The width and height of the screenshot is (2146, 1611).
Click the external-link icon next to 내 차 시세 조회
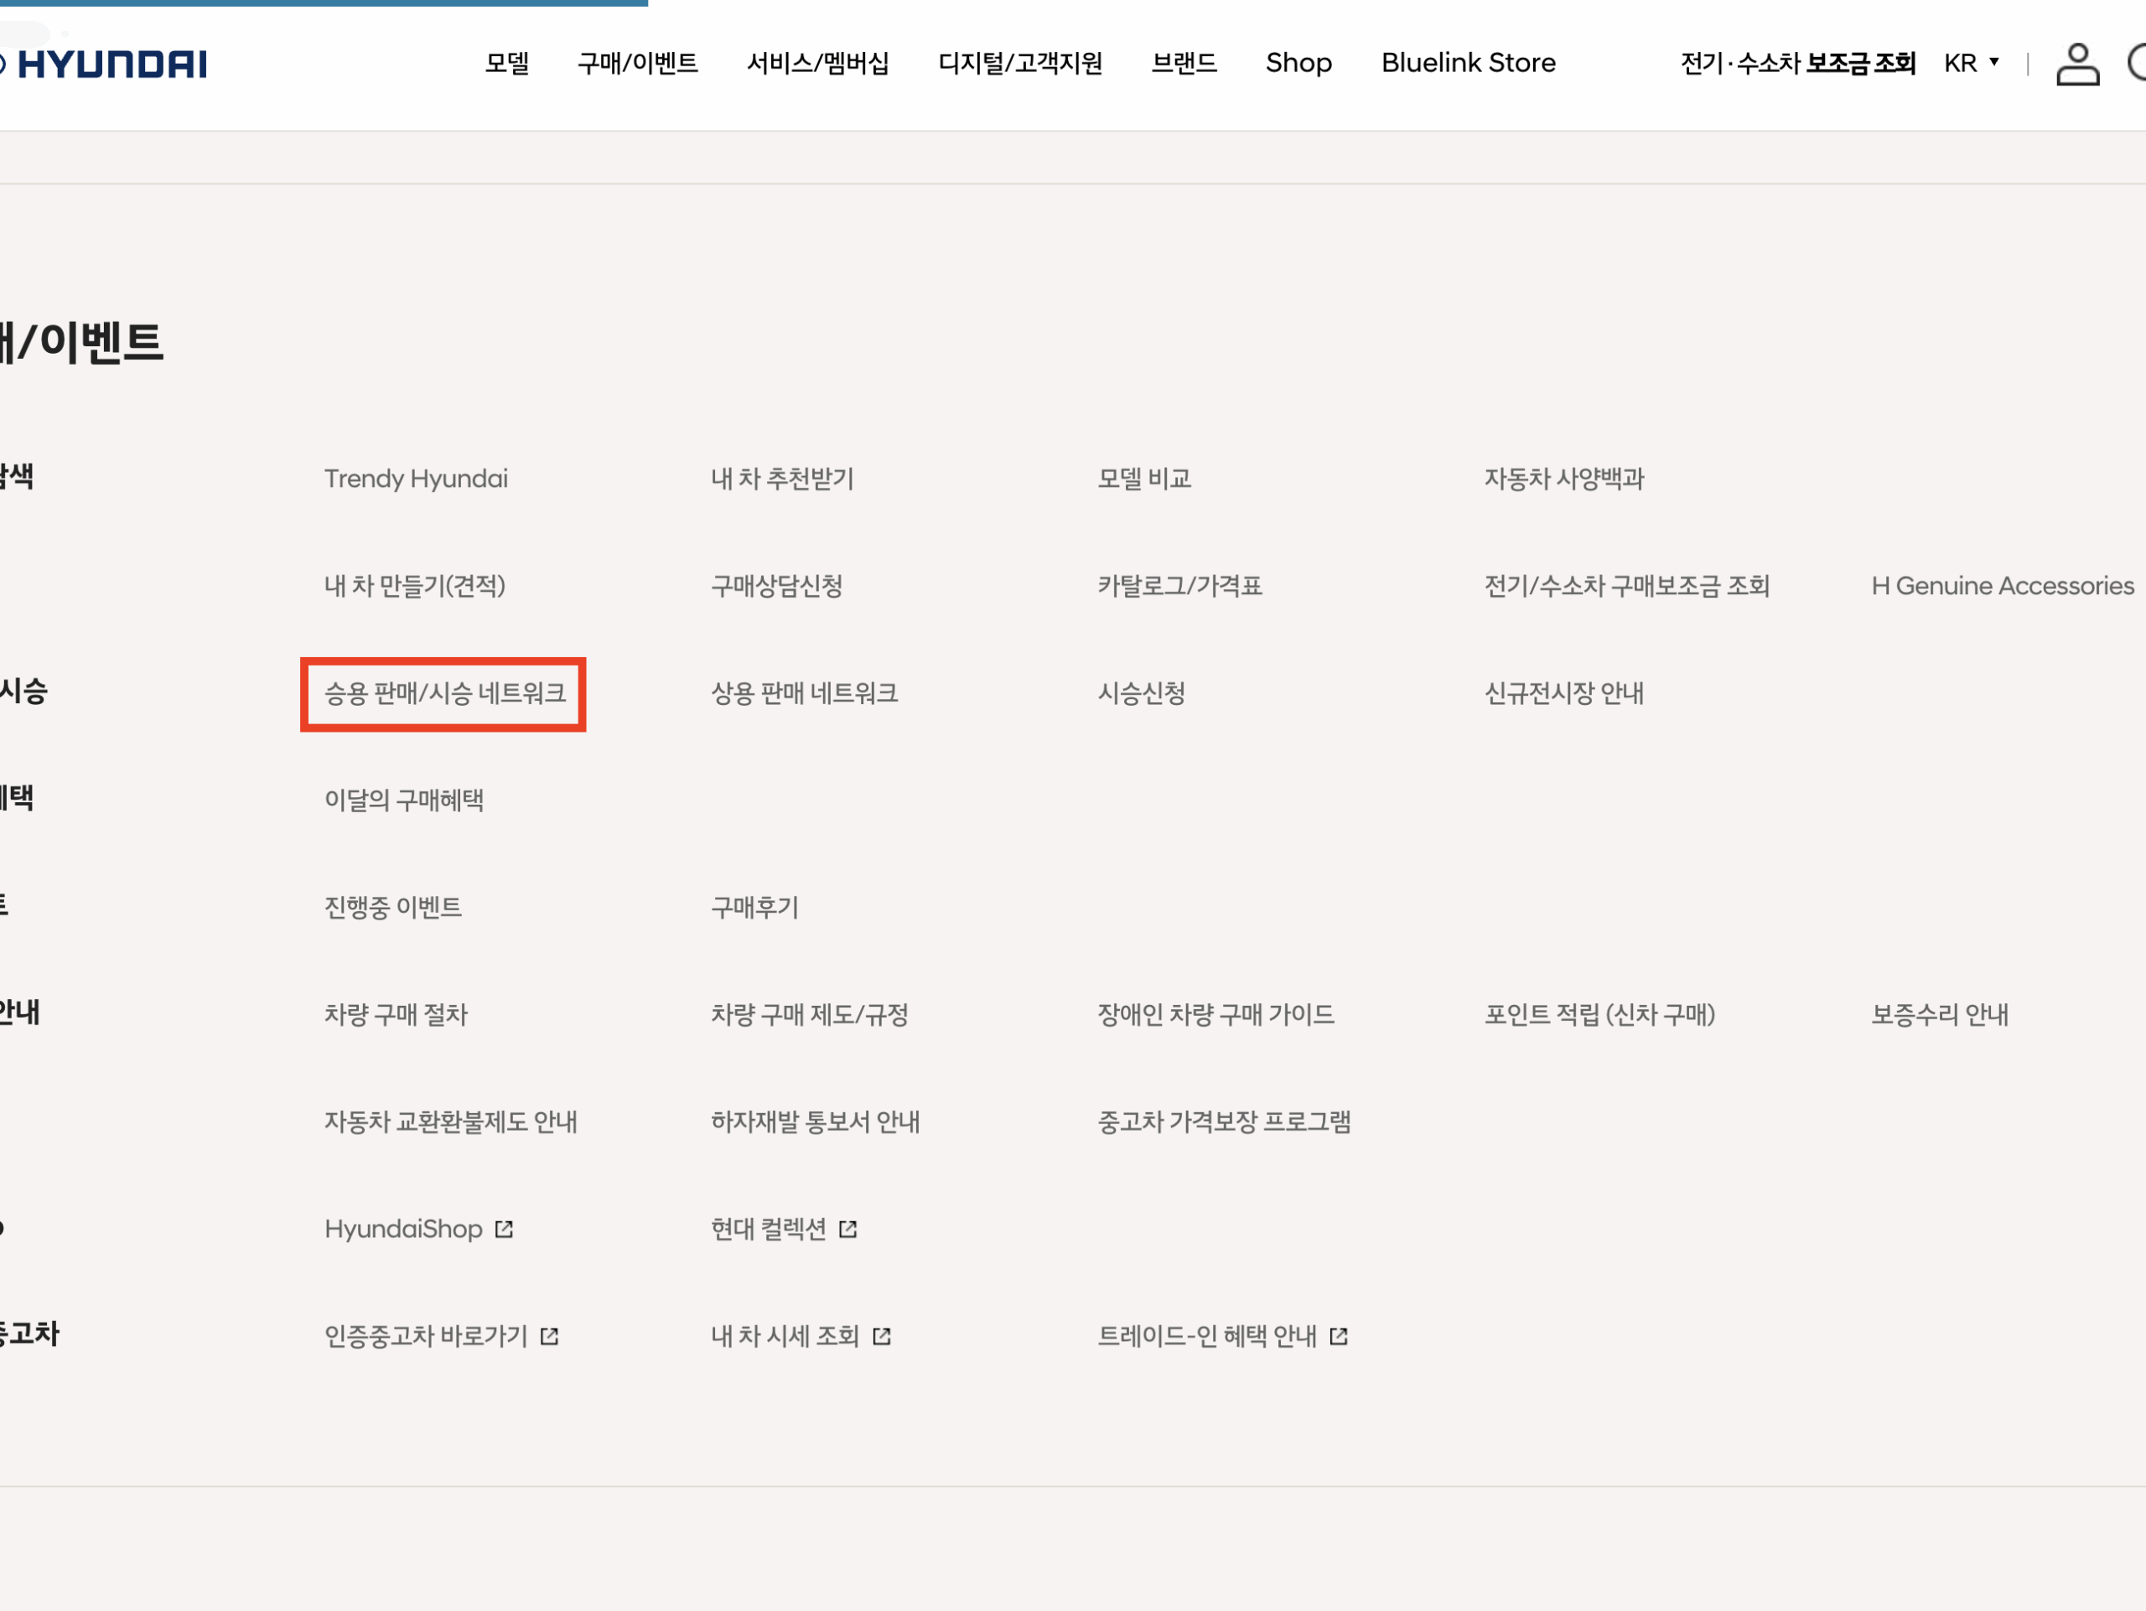point(883,1335)
